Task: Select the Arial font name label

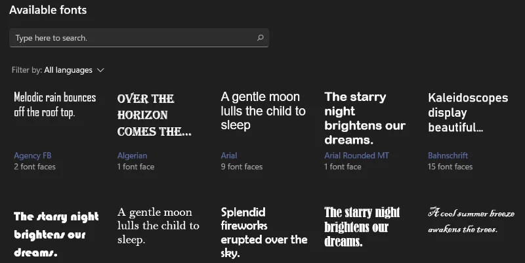Action: point(229,156)
